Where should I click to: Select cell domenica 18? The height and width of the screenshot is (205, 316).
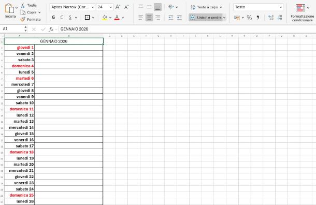coord(19,152)
